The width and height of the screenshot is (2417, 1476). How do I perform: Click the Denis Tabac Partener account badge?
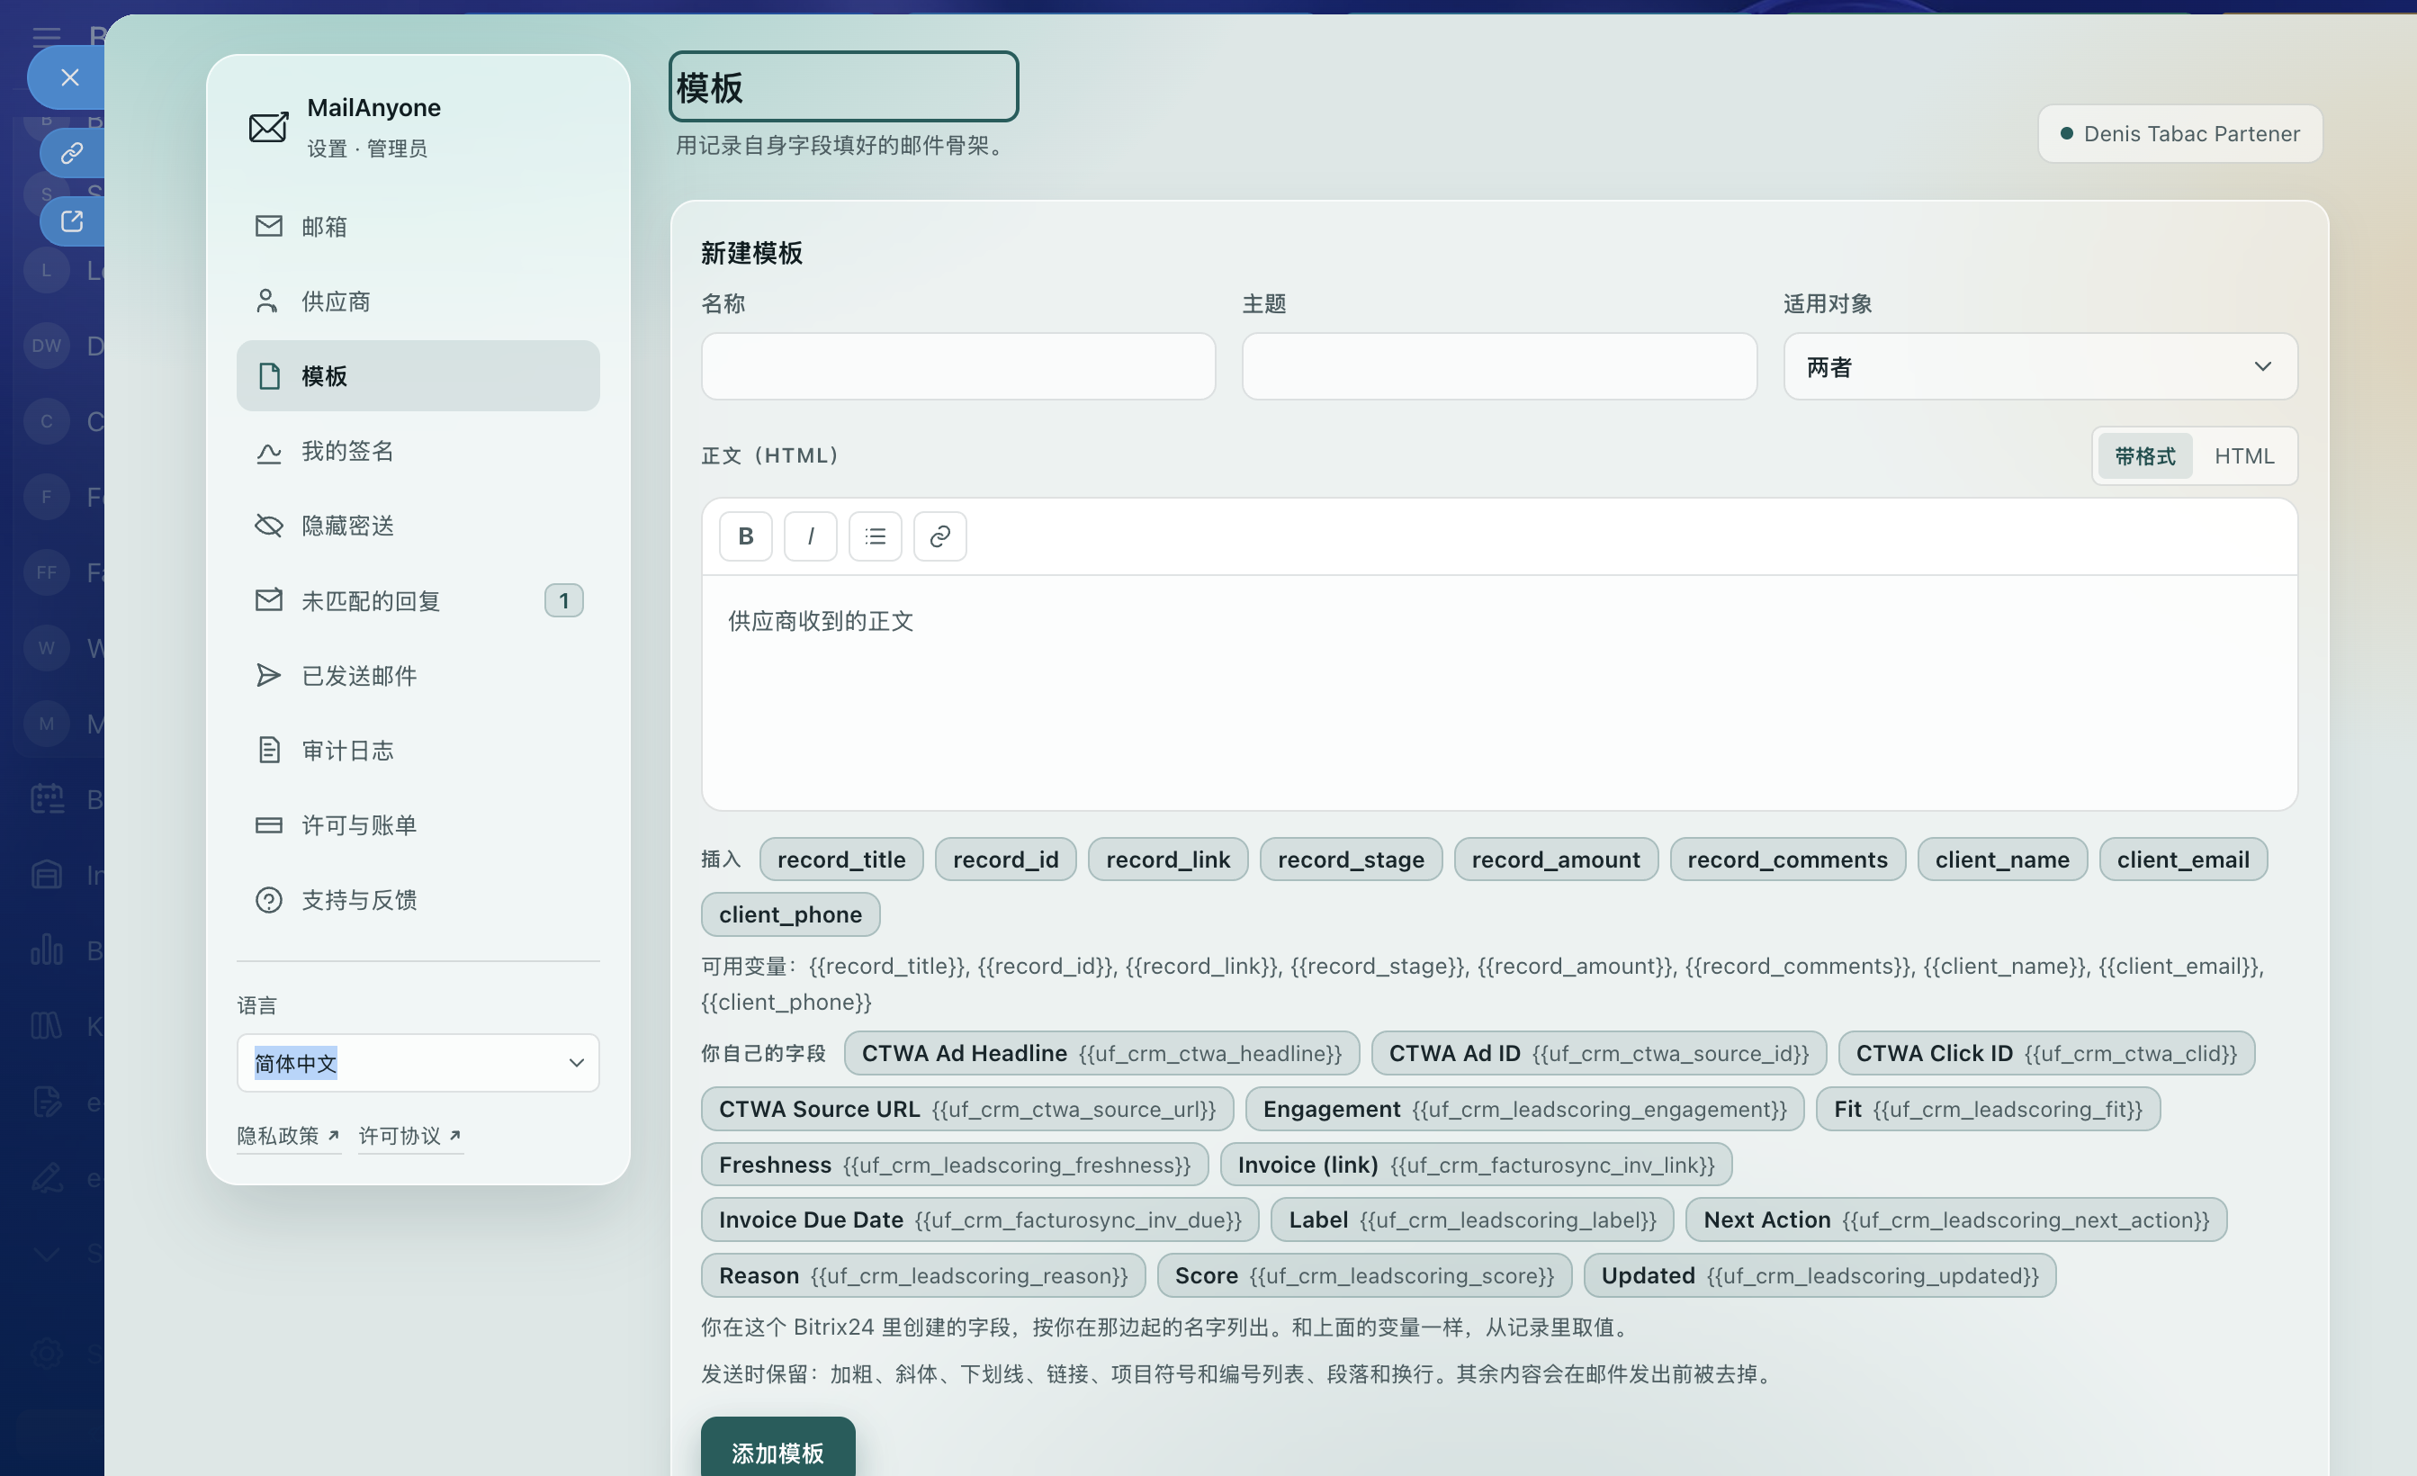click(x=2179, y=133)
